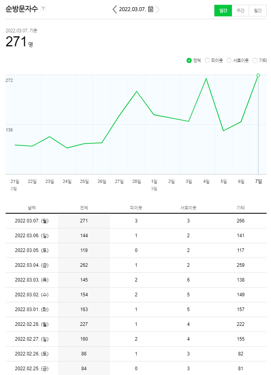Click 기타 value 82 for 02.26.
The image size is (271, 375).
[240, 354]
